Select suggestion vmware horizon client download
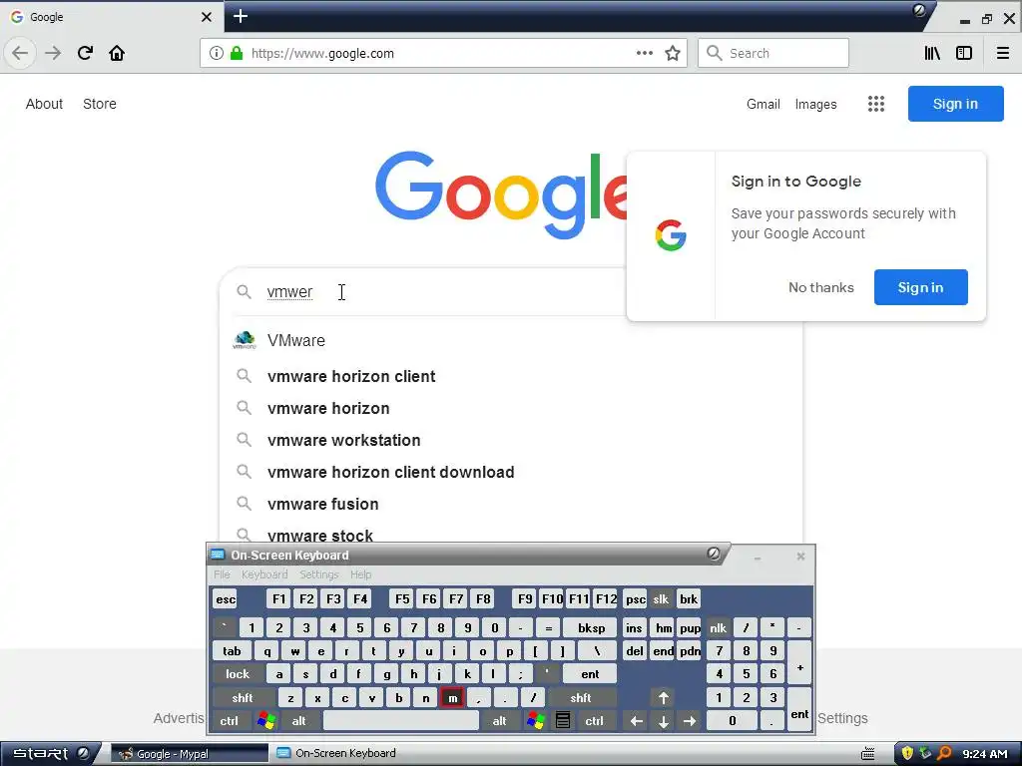This screenshot has height=766, width=1022. coord(390,472)
